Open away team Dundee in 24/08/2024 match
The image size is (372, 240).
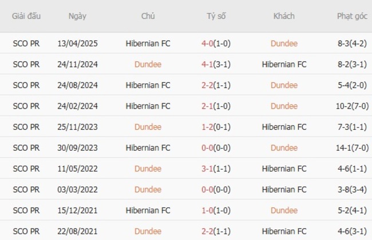pyautogui.click(x=284, y=85)
